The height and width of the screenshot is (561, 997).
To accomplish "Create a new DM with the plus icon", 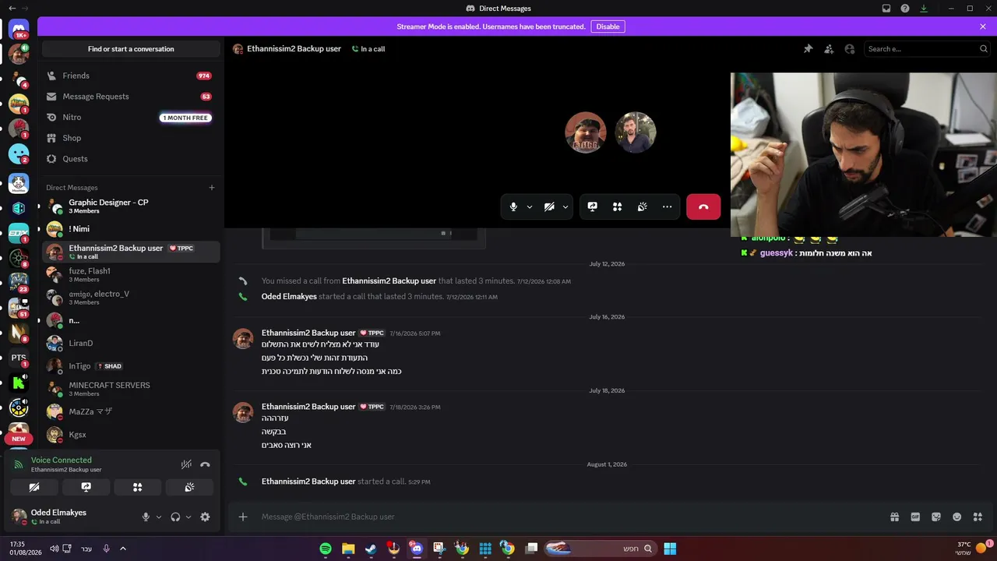I will 211,187.
